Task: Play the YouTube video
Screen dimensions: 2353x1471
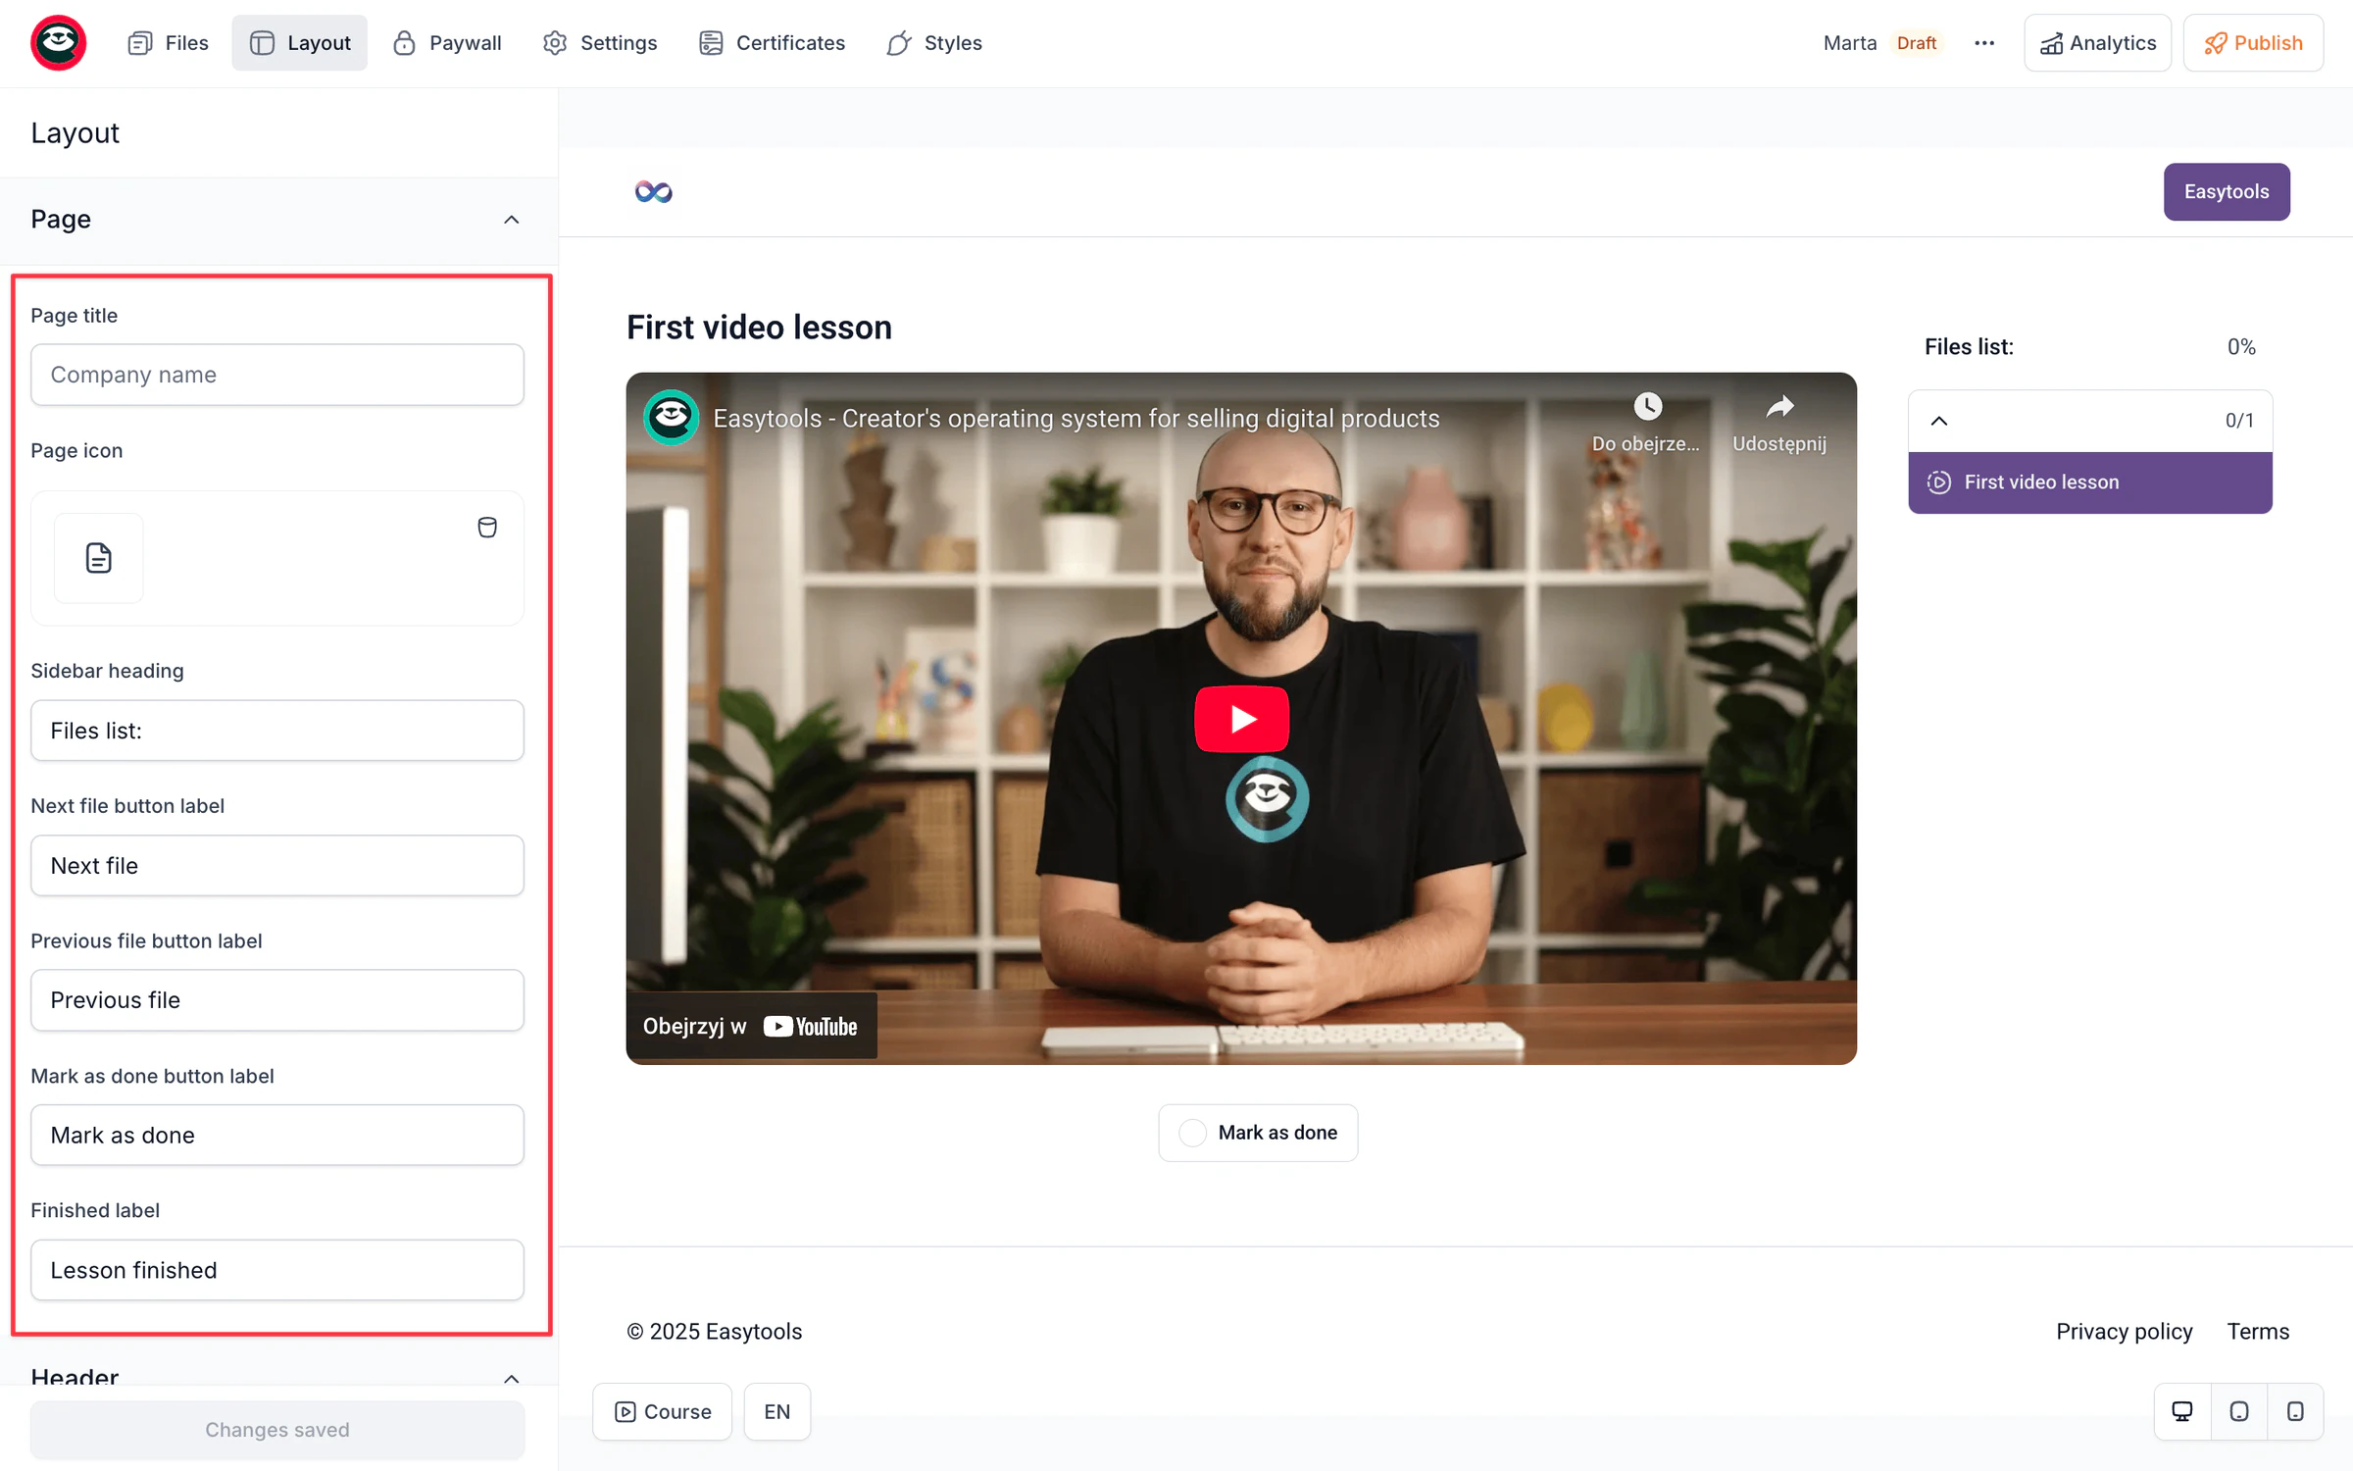Action: coord(1241,719)
